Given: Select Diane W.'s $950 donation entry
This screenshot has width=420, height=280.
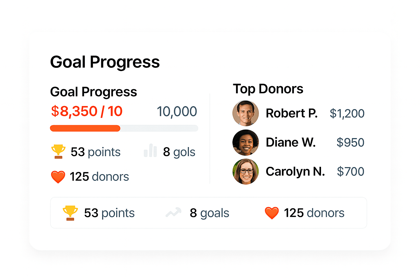Looking at the screenshot, I should (x=350, y=142).
